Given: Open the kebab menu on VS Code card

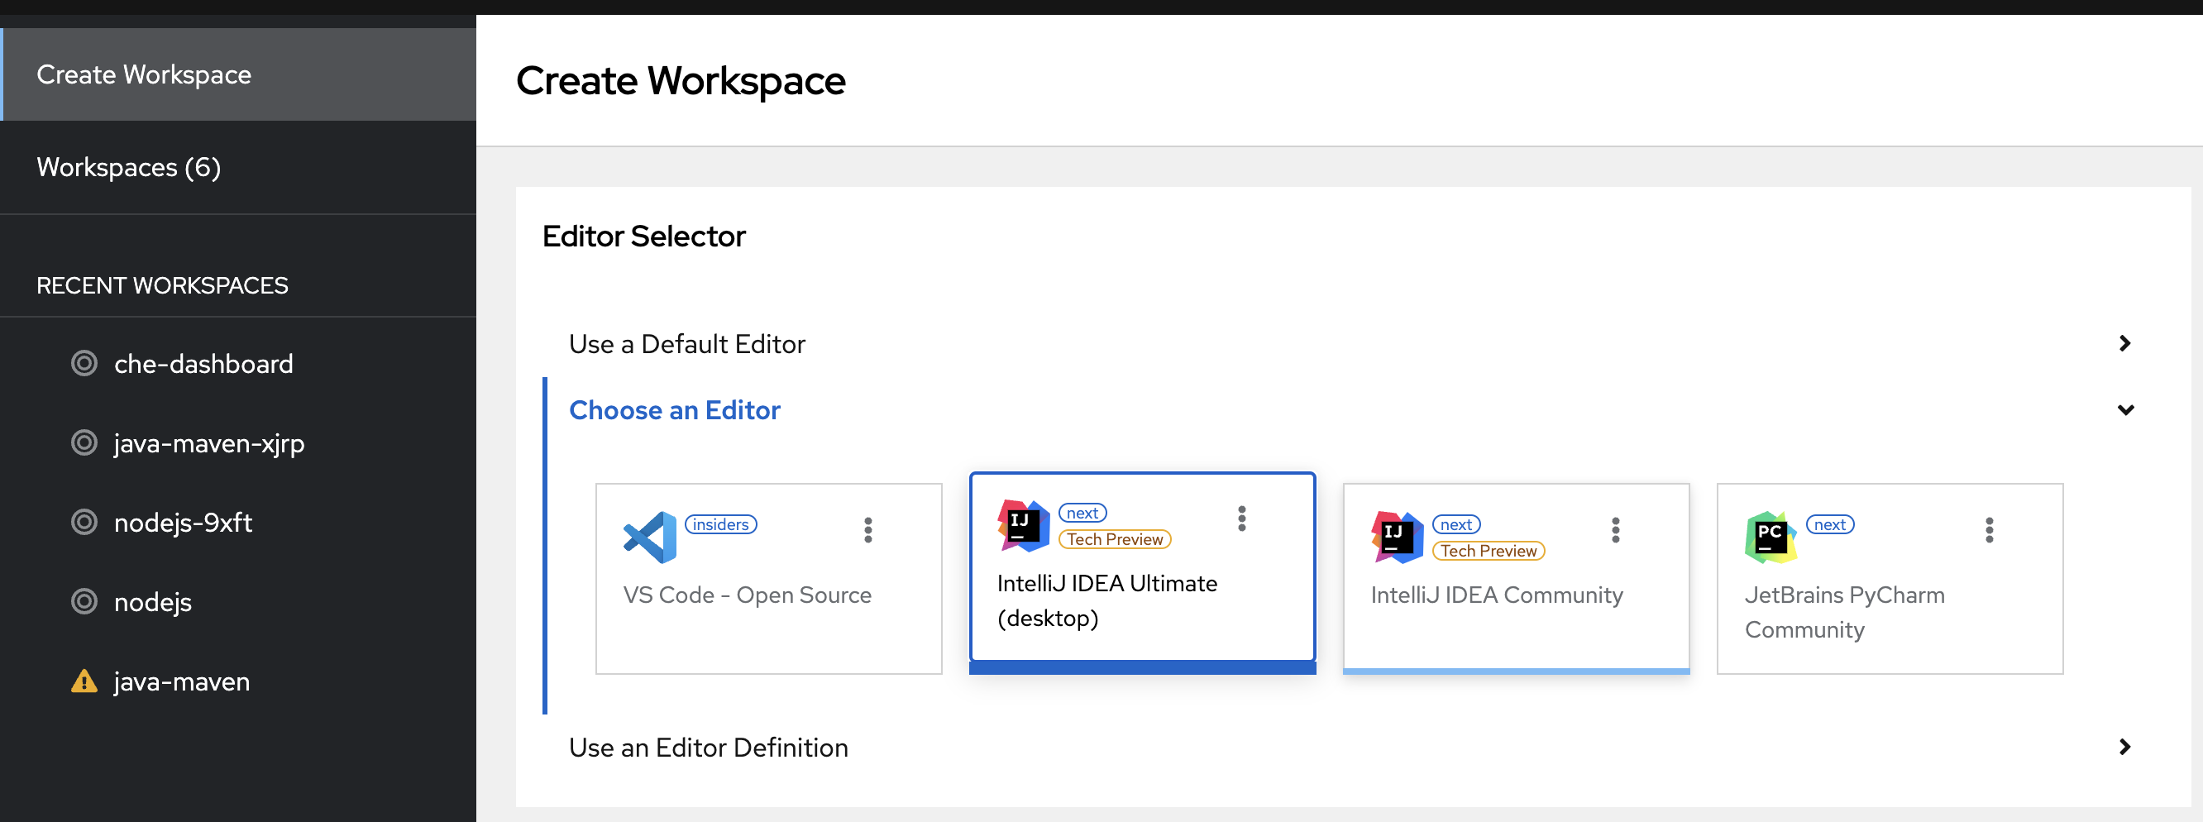Looking at the screenshot, I should coord(867,529).
